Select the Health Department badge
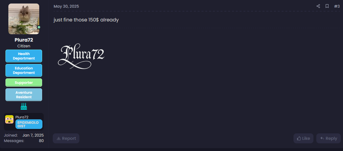Screen dimensions: 343x151 coord(24,56)
